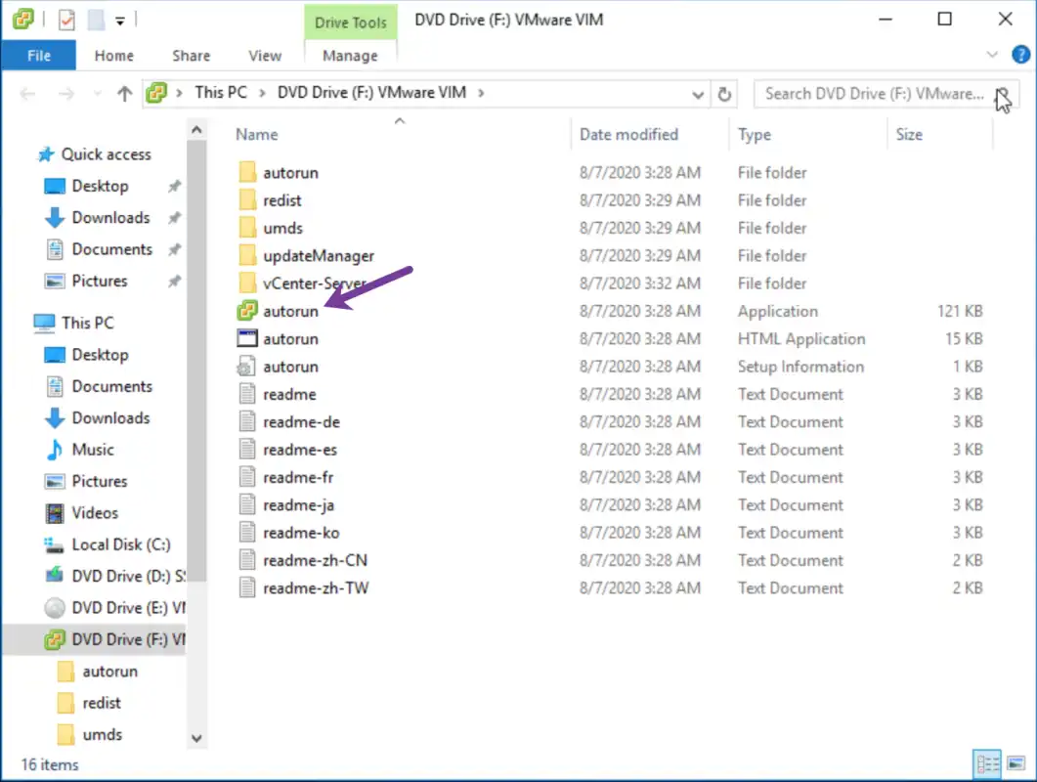Viewport: 1037px width, 782px height.
Task: Switch to the Share ribbon tab
Action: tap(192, 56)
